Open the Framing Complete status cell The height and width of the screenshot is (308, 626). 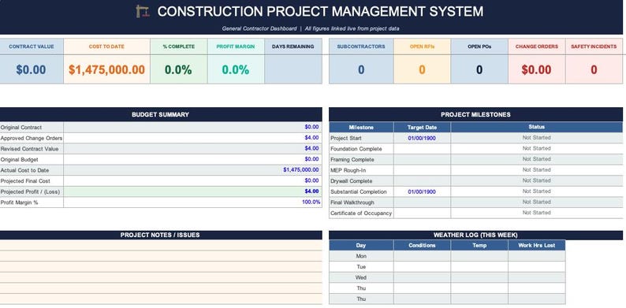[537, 160]
